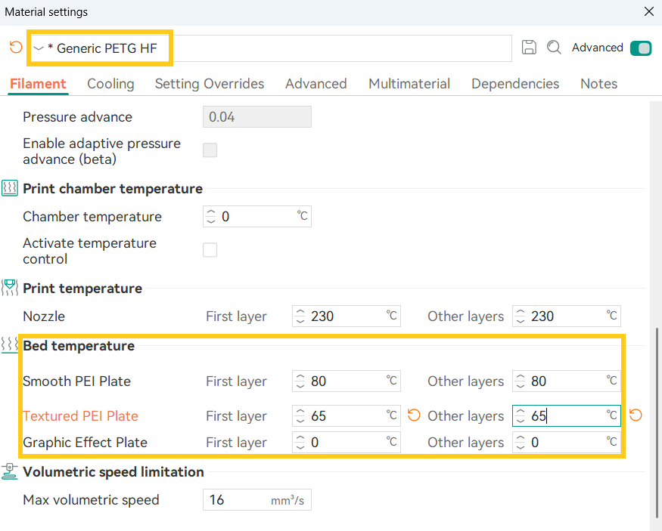
Task: Adjust Smooth PEI Plate First layer stepper
Action: click(300, 381)
